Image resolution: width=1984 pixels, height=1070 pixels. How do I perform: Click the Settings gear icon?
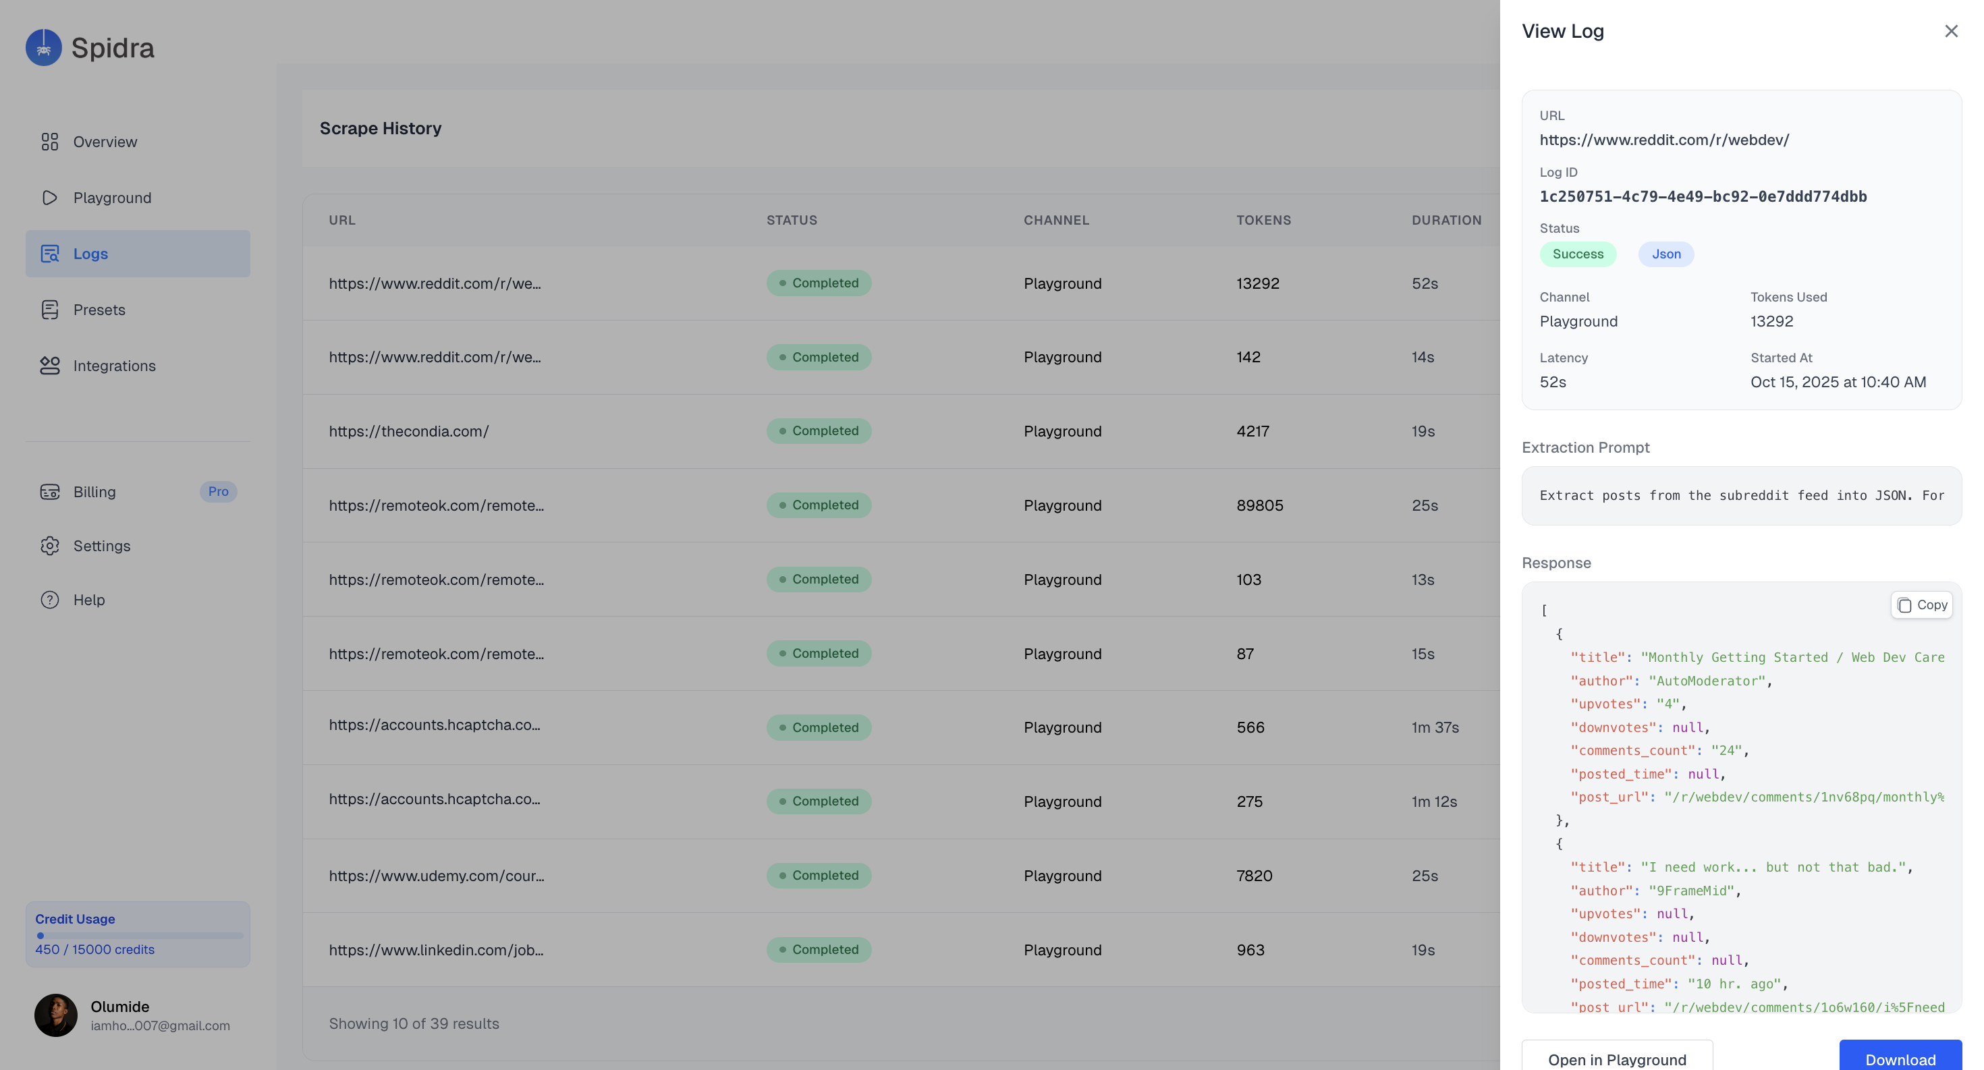(x=49, y=546)
